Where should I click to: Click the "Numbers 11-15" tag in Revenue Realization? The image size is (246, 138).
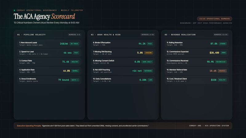click(x=221, y=35)
